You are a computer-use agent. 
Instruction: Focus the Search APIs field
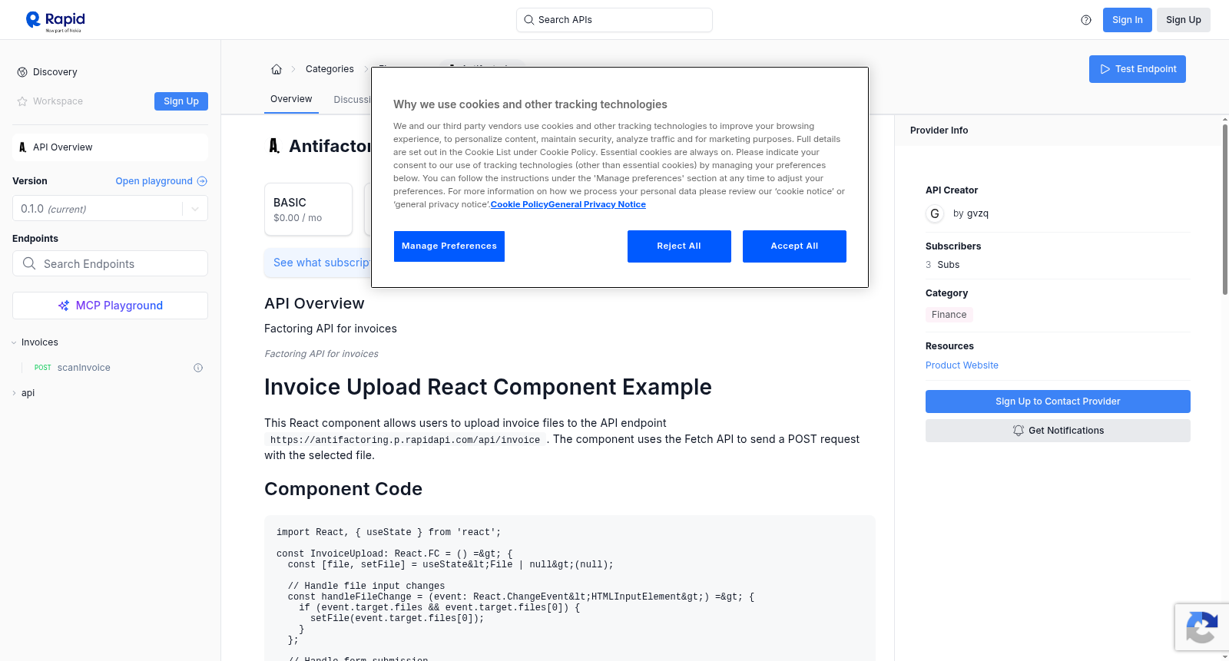pos(614,20)
